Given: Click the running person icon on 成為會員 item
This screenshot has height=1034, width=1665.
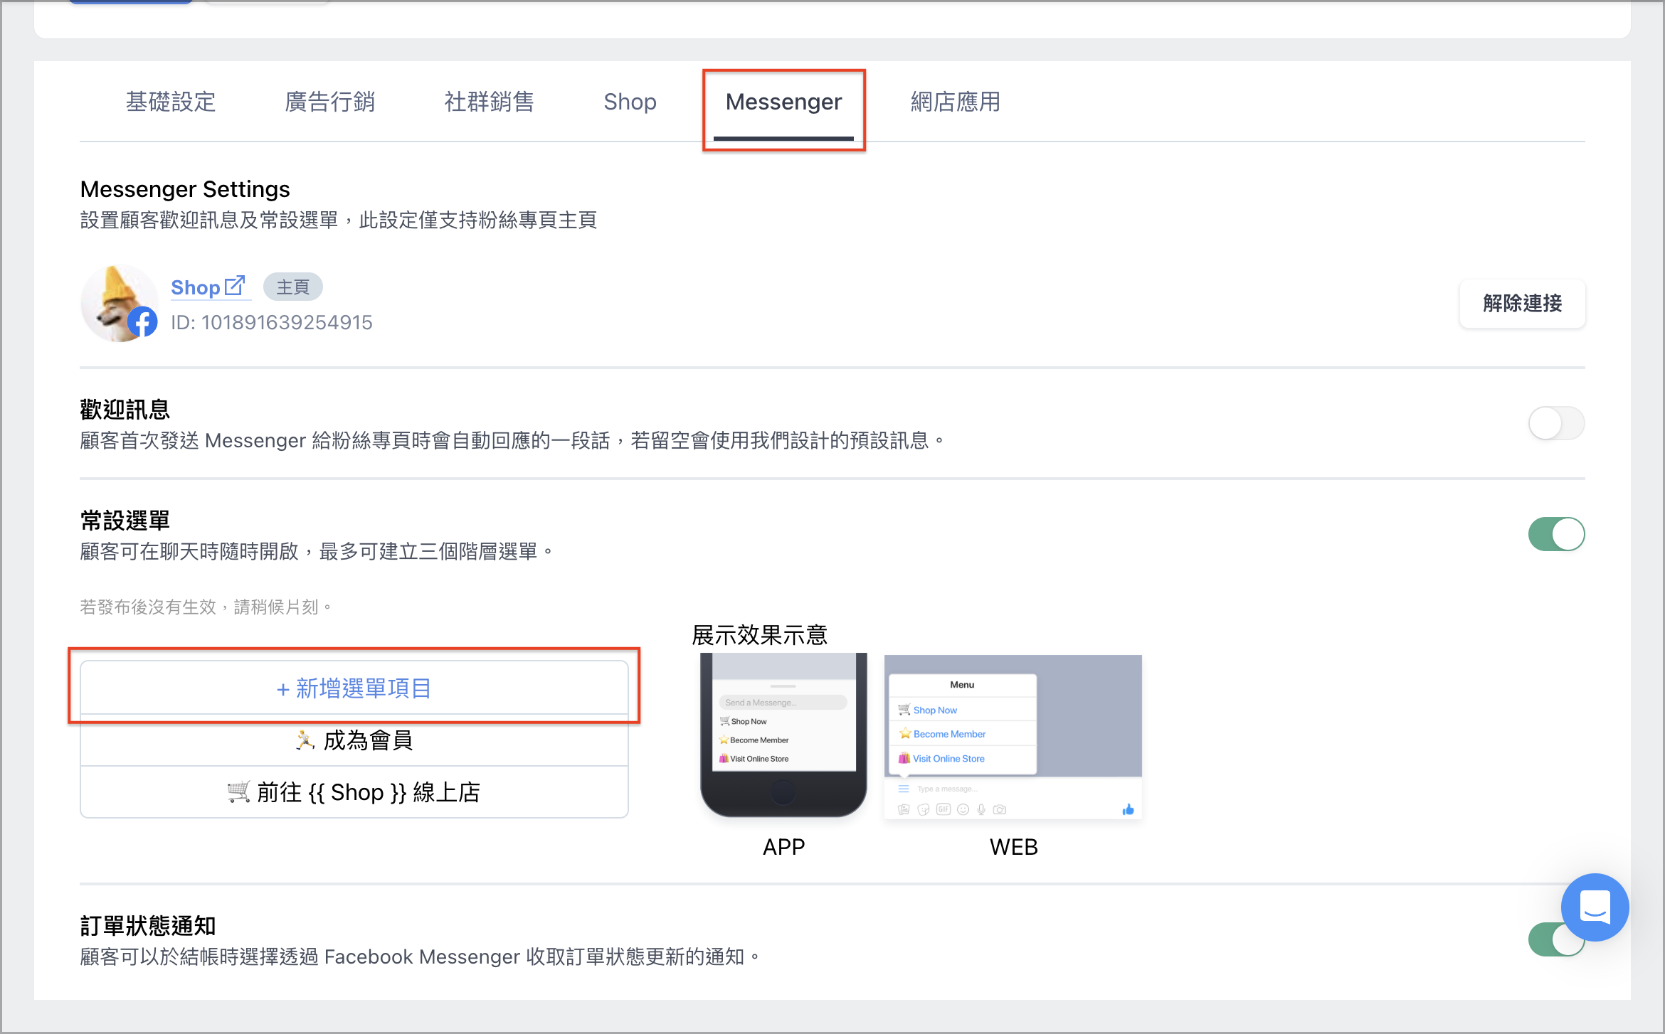Looking at the screenshot, I should coord(305,740).
